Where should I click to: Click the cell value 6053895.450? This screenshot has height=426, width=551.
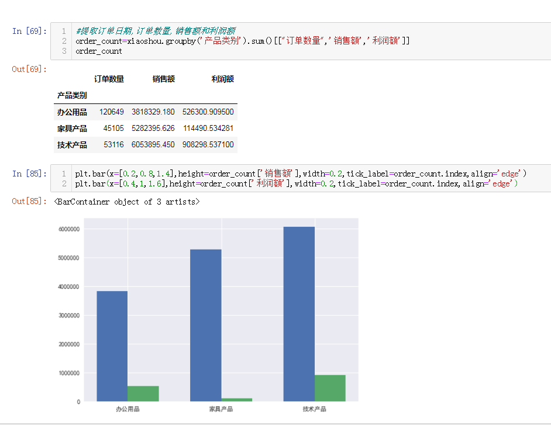(x=153, y=144)
